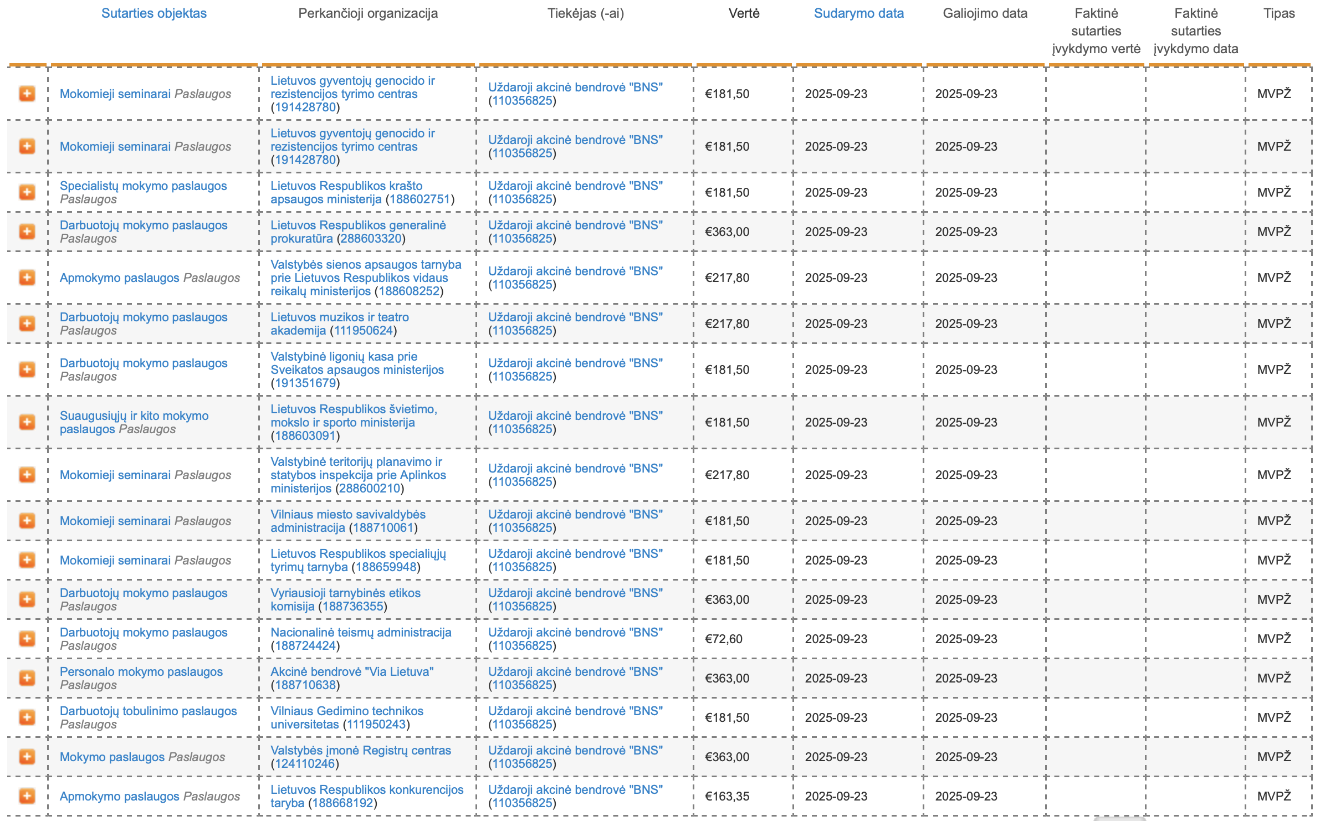The width and height of the screenshot is (1320, 821).
Task: Open Lietuvos muzikos ir teatro akademija link
Action: pyautogui.click(x=340, y=324)
